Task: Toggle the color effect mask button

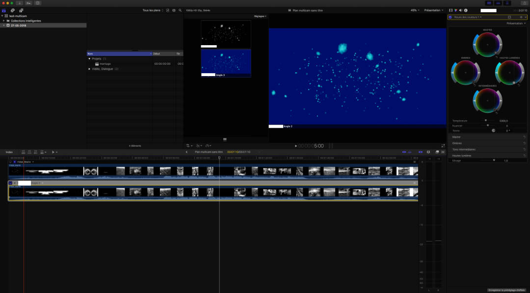Action: [509, 17]
